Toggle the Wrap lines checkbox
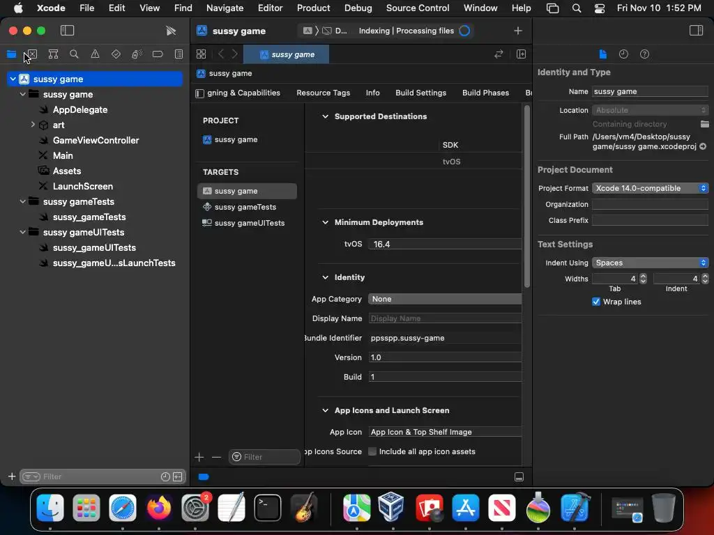This screenshot has width=714, height=535. [x=595, y=302]
